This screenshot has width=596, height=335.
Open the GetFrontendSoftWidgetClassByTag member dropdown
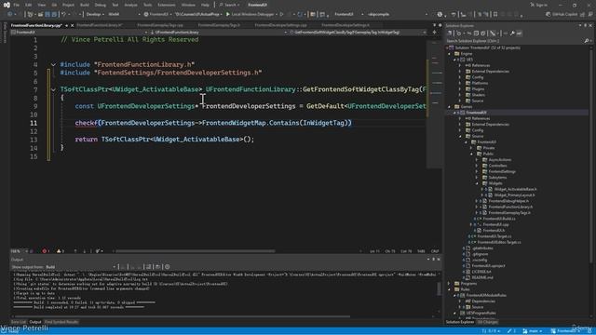[x=358, y=33]
